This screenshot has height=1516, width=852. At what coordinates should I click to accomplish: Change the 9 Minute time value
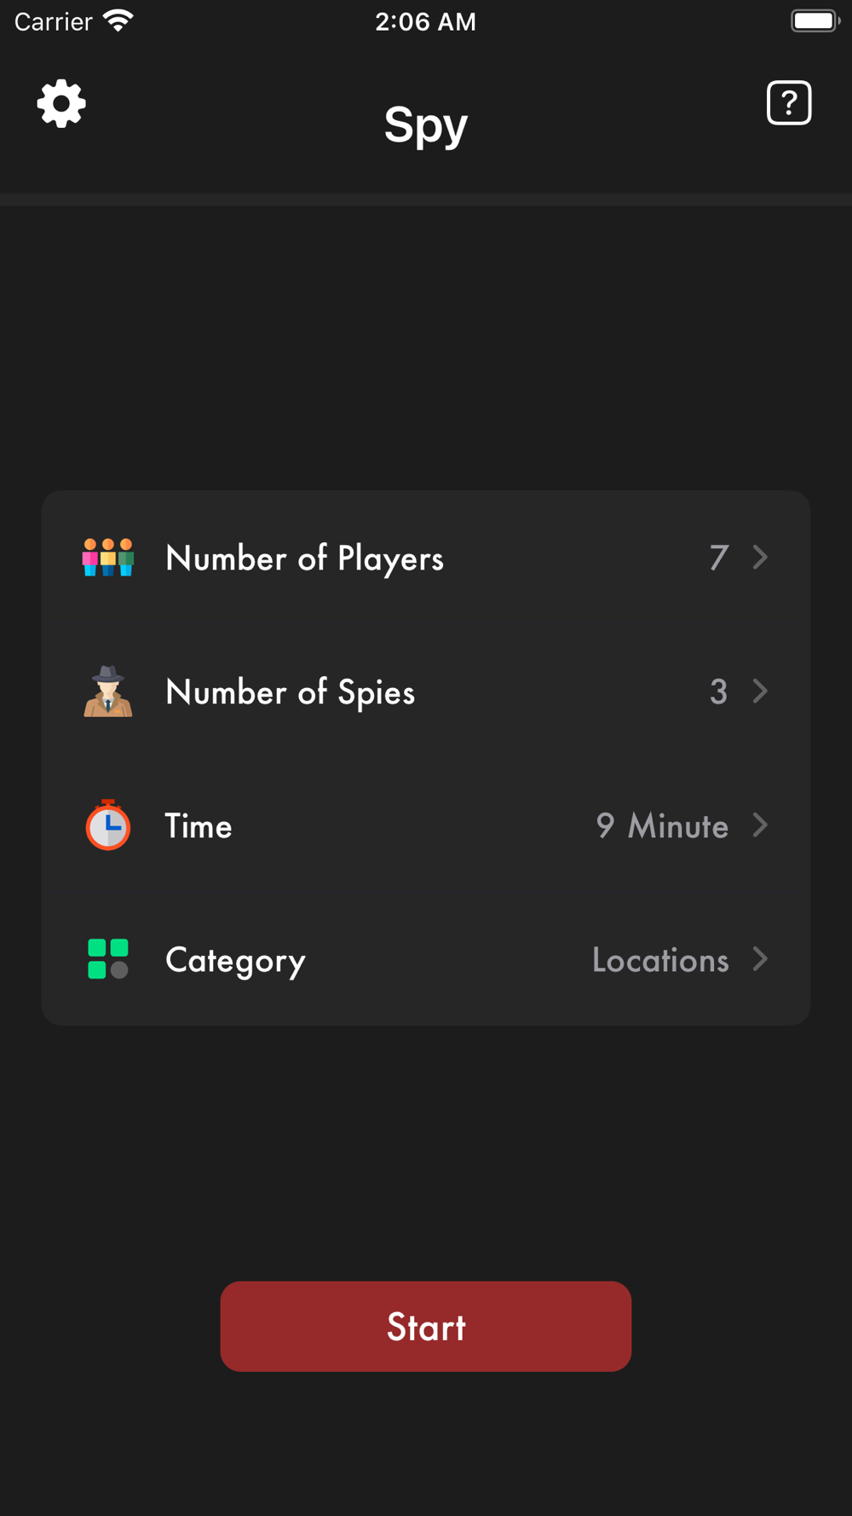click(x=662, y=826)
